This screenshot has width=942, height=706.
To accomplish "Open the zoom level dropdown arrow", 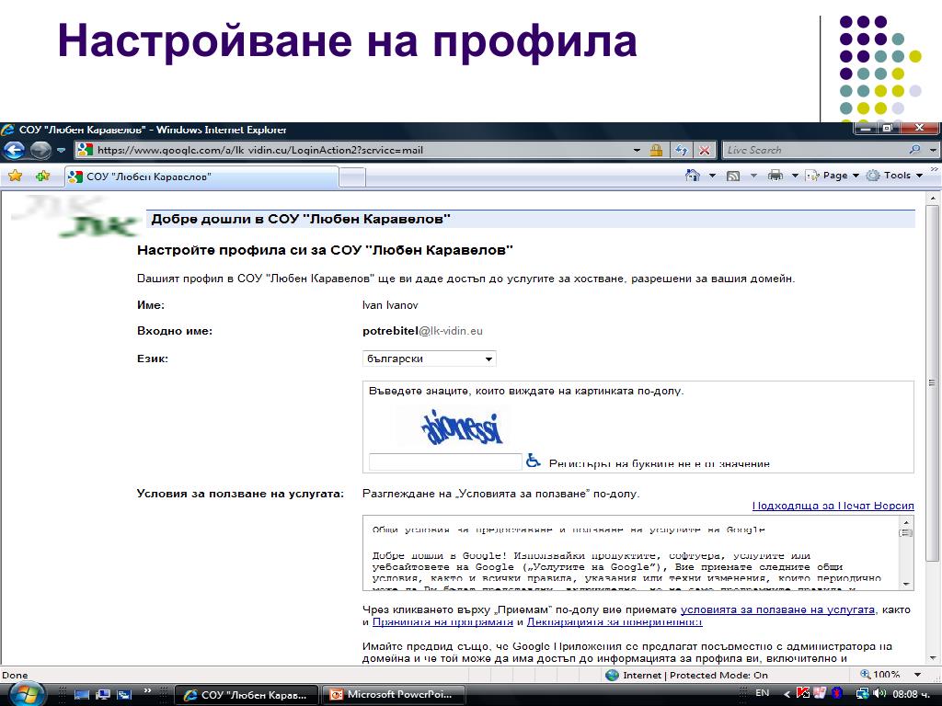I will point(917,675).
